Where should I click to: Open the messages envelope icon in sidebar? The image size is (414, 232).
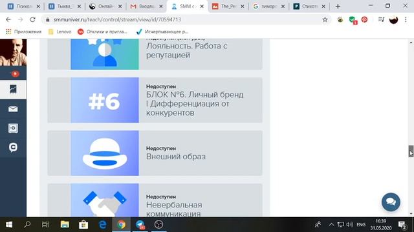pyautogui.click(x=13, y=109)
